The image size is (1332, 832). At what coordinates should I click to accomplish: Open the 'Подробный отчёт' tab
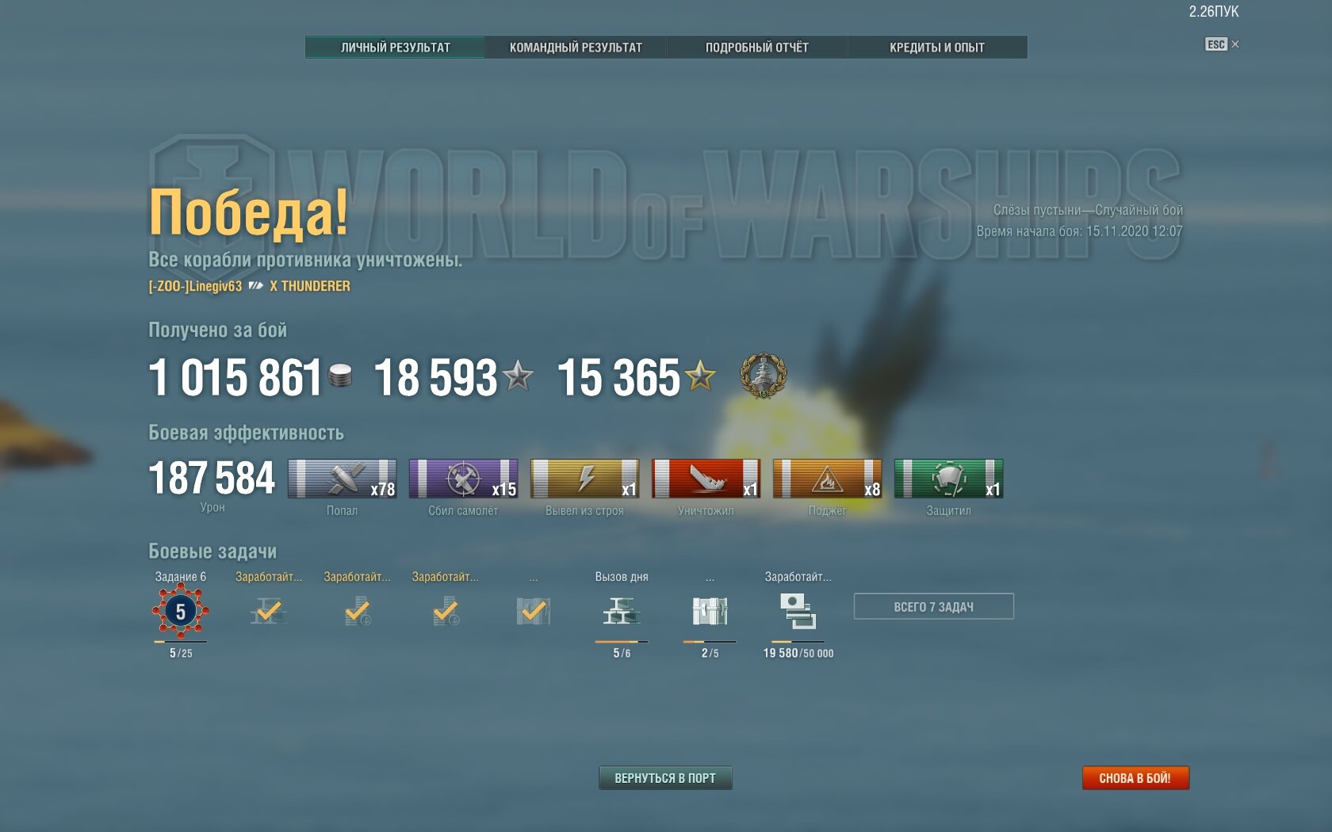click(757, 48)
